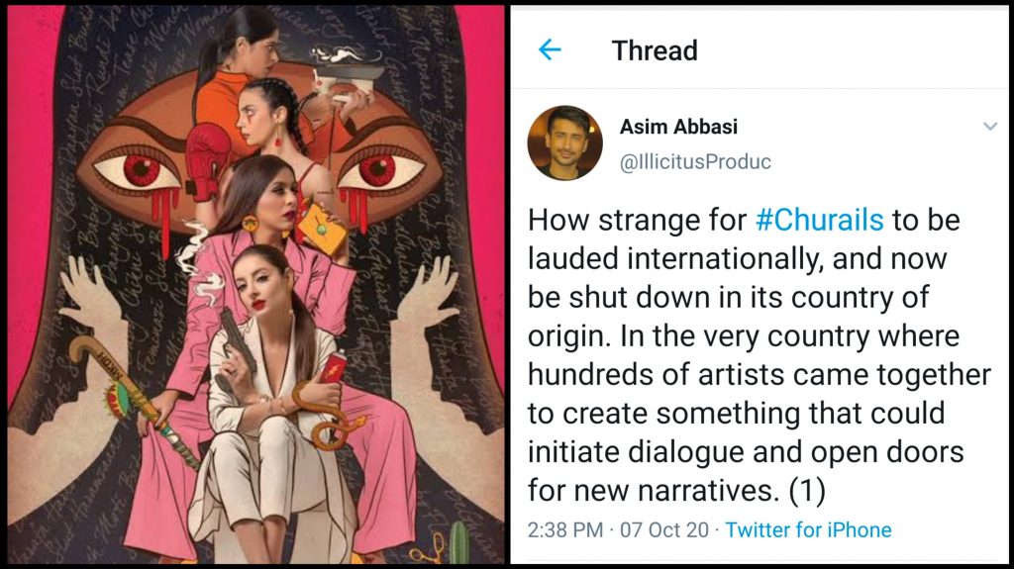This screenshot has height=569, width=1014.
Task: Tap the 2:38 PM tweet timestamp
Action: 563,529
